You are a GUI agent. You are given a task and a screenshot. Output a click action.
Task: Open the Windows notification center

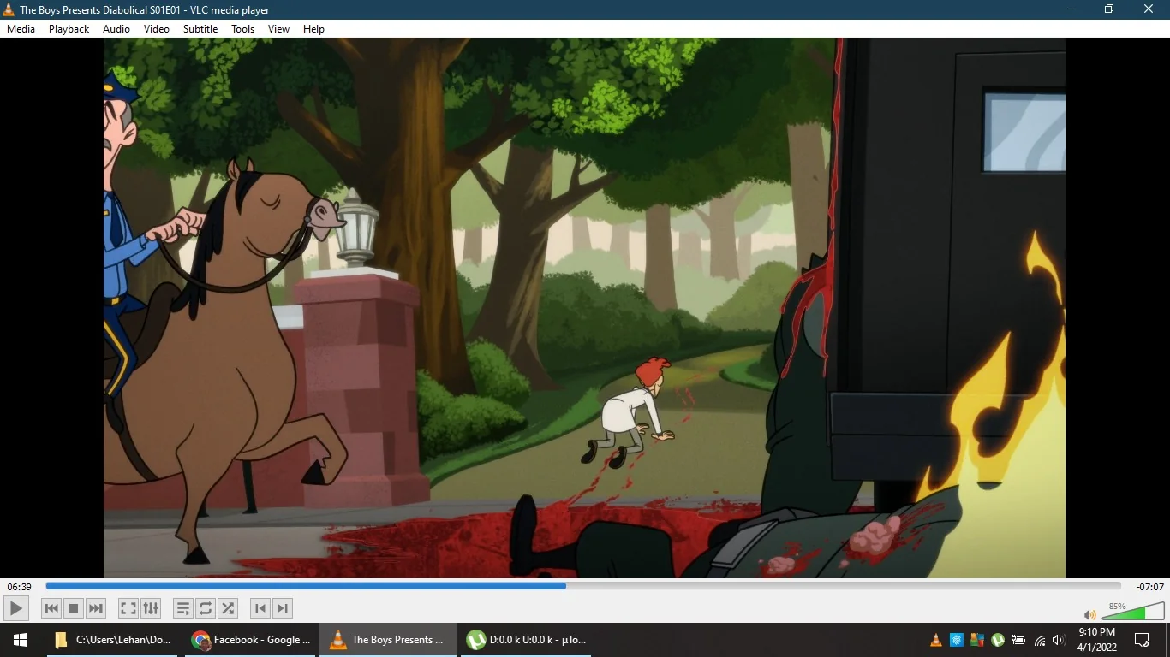(1142, 640)
